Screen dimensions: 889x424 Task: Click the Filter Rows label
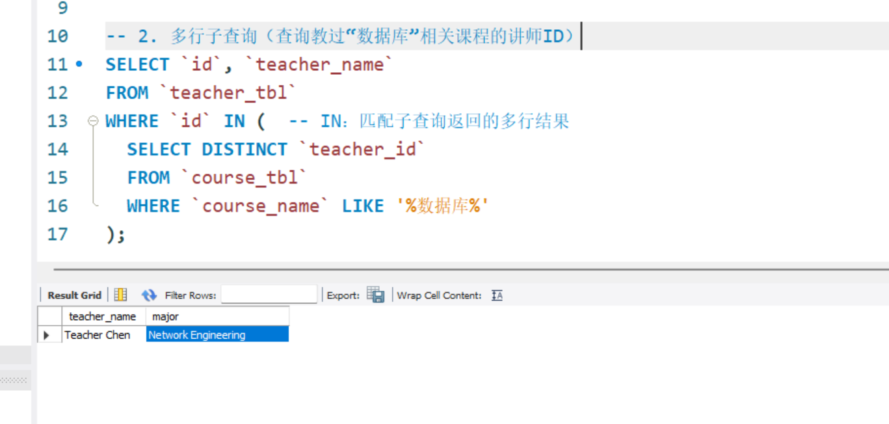coord(191,295)
